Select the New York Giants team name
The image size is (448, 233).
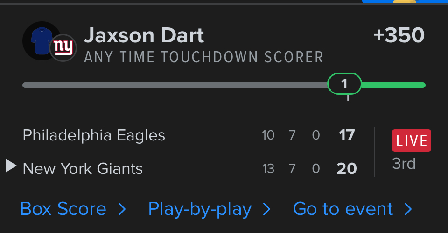pyautogui.click(x=83, y=168)
